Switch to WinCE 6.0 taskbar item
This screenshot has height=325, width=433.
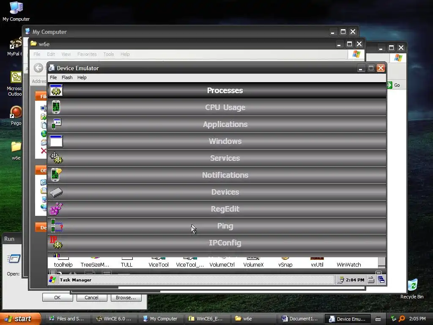click(114, 319)
